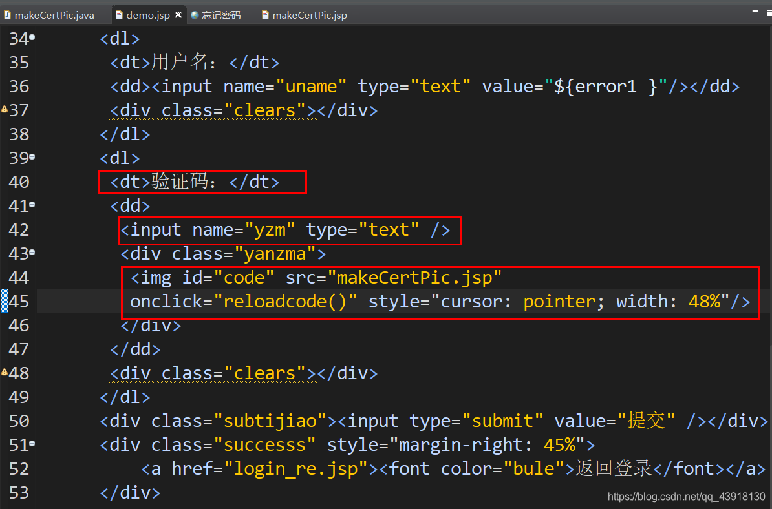Collapse the fold marker at line 43

point(32,253)
